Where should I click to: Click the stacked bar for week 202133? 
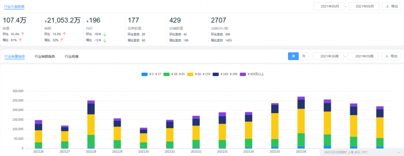click(x=223, y=130)
